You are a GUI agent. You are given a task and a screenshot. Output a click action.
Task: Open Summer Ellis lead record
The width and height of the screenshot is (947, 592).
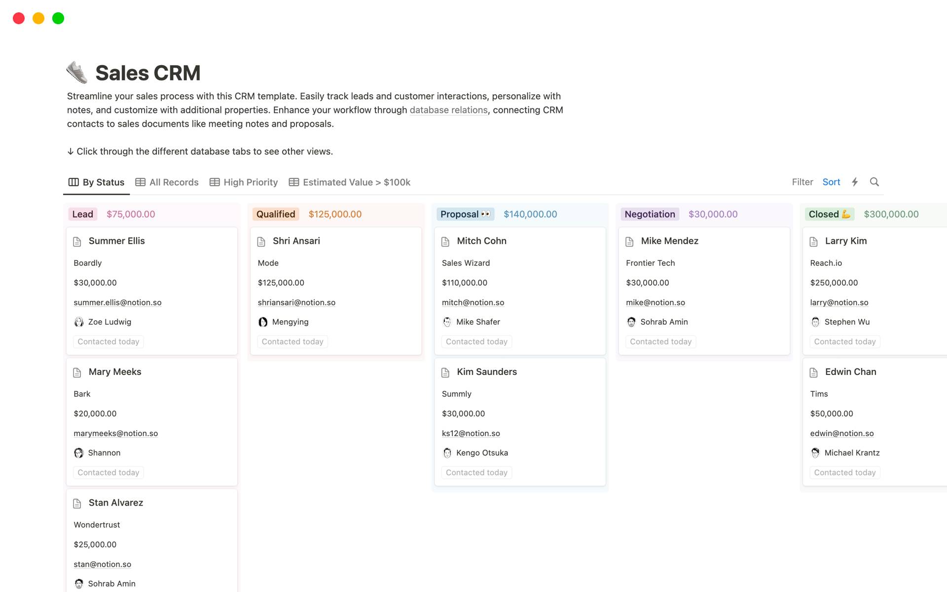[117, 241]
